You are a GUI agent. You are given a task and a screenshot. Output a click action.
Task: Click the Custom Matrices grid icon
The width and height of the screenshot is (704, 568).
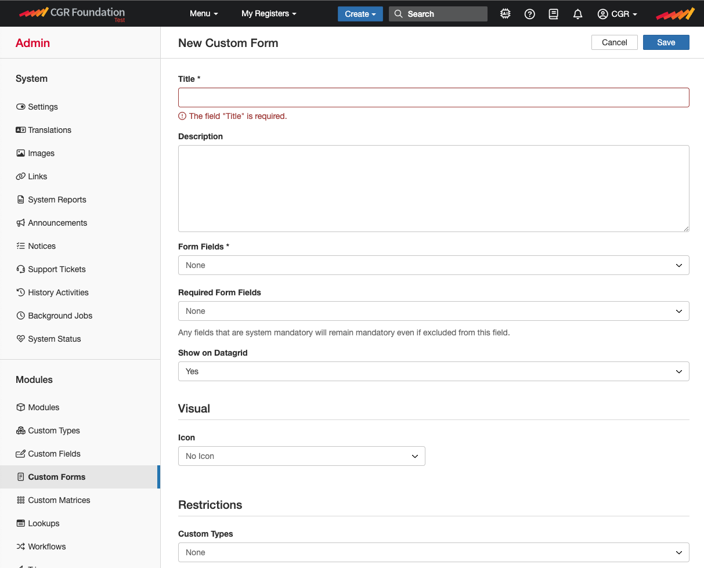(21, 500)
